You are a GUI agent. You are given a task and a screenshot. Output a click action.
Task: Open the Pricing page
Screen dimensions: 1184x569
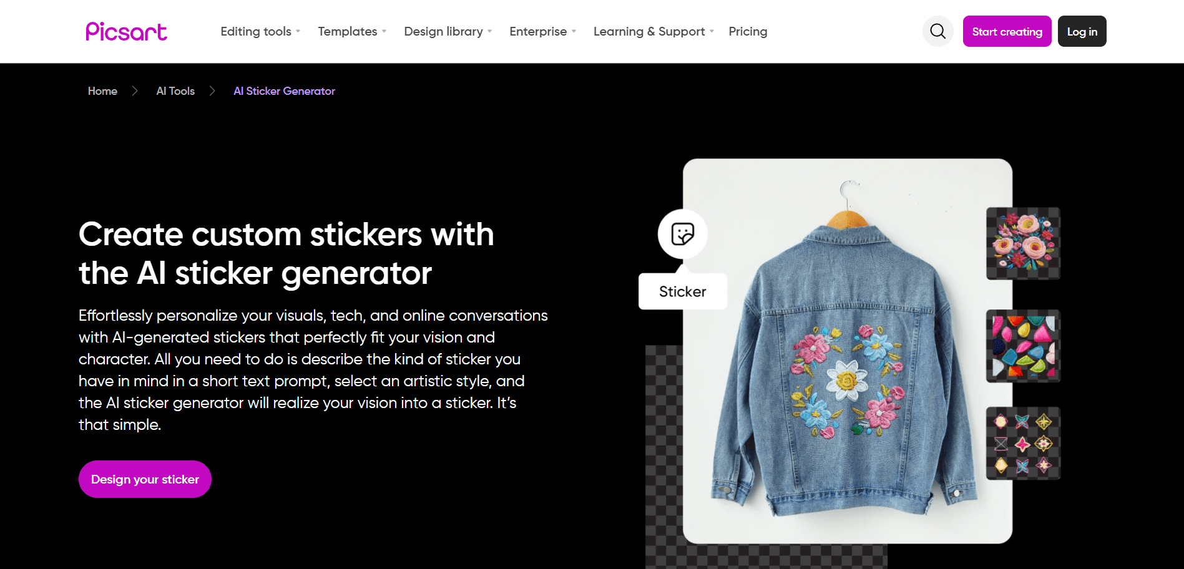click(x=748, y=31)
